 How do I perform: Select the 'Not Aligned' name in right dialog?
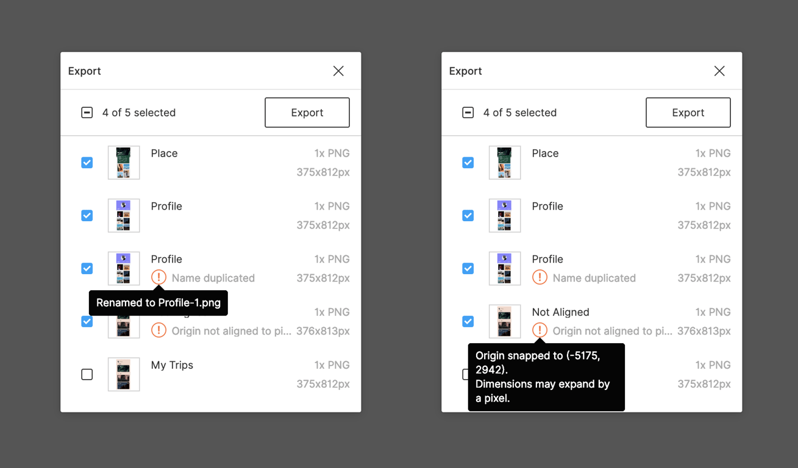560,312
